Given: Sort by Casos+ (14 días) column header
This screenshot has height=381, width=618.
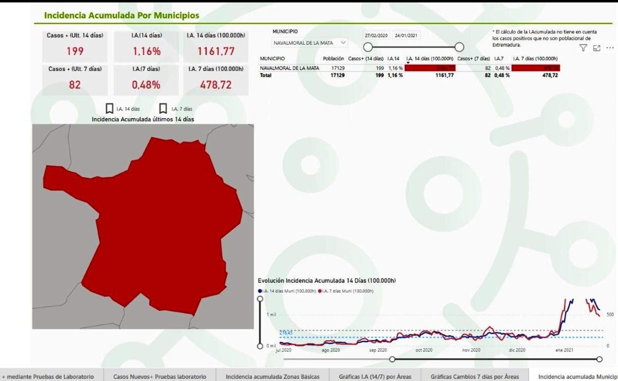Looking at the screenshot, I should click(366, 59).
